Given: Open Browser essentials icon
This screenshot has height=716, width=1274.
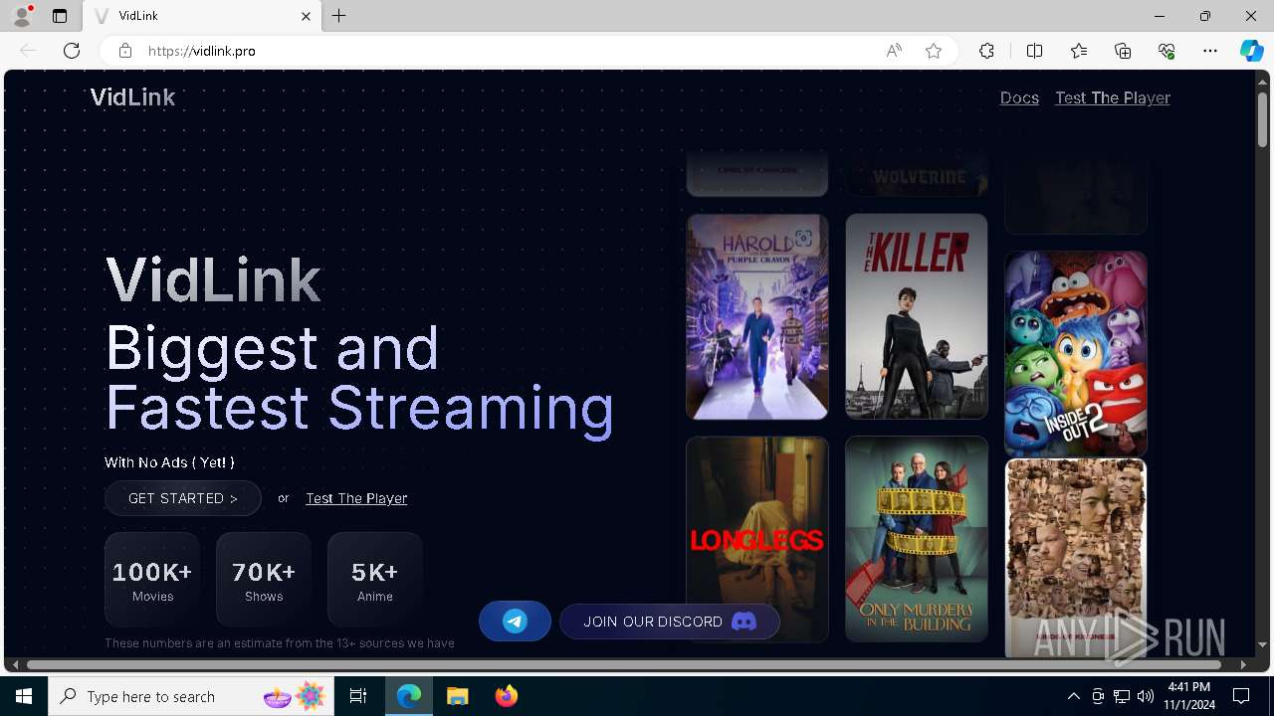Looking at the screenshot, I should (x=1167, y=51).
